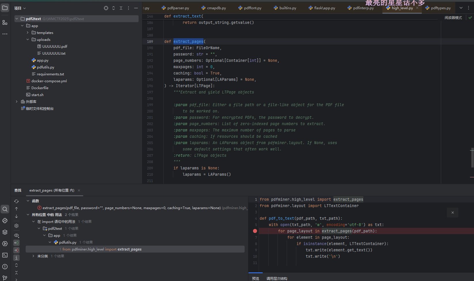Hide the project panel with minimize dash

coord(136,8)
